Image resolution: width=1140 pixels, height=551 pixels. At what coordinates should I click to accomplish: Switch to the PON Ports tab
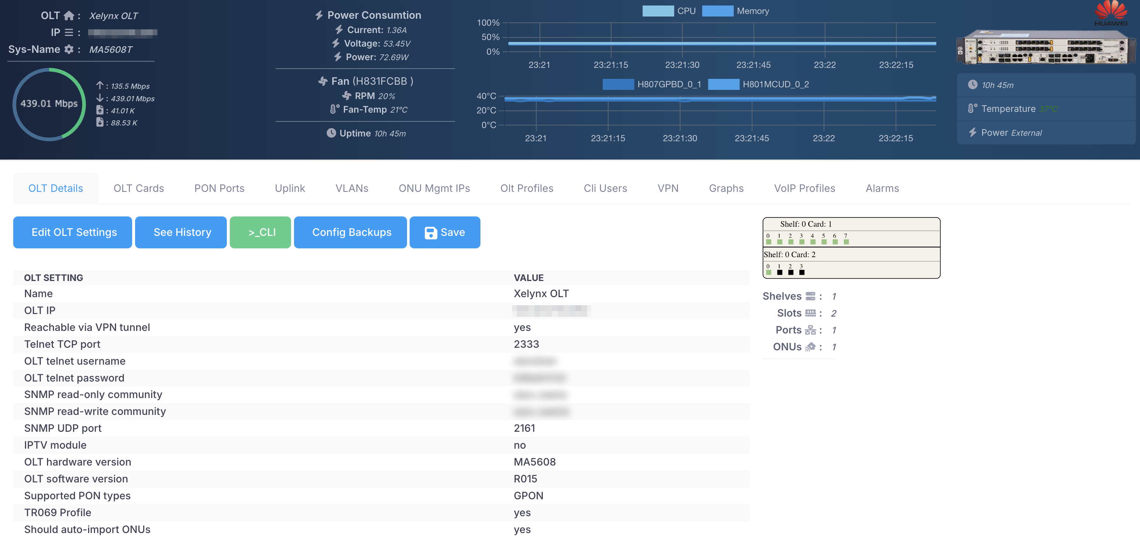pos(219,189)
